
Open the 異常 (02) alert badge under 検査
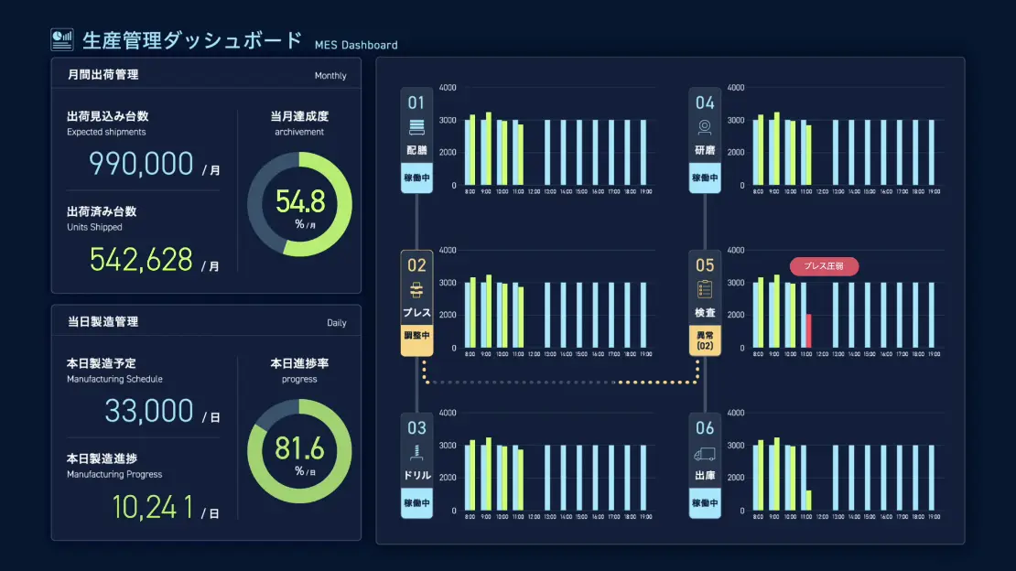tap(705, 340)
